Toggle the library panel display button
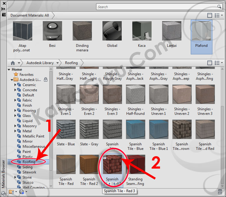The height and width of the screenshot is (197, 226). (x=210, y=63)
